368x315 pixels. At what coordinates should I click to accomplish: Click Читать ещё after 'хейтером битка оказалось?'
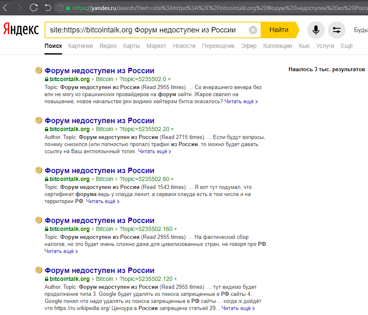pyautogui.click(x=241, y=102)
